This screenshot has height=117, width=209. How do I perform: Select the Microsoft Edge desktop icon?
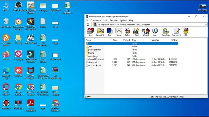pos(6,73)
